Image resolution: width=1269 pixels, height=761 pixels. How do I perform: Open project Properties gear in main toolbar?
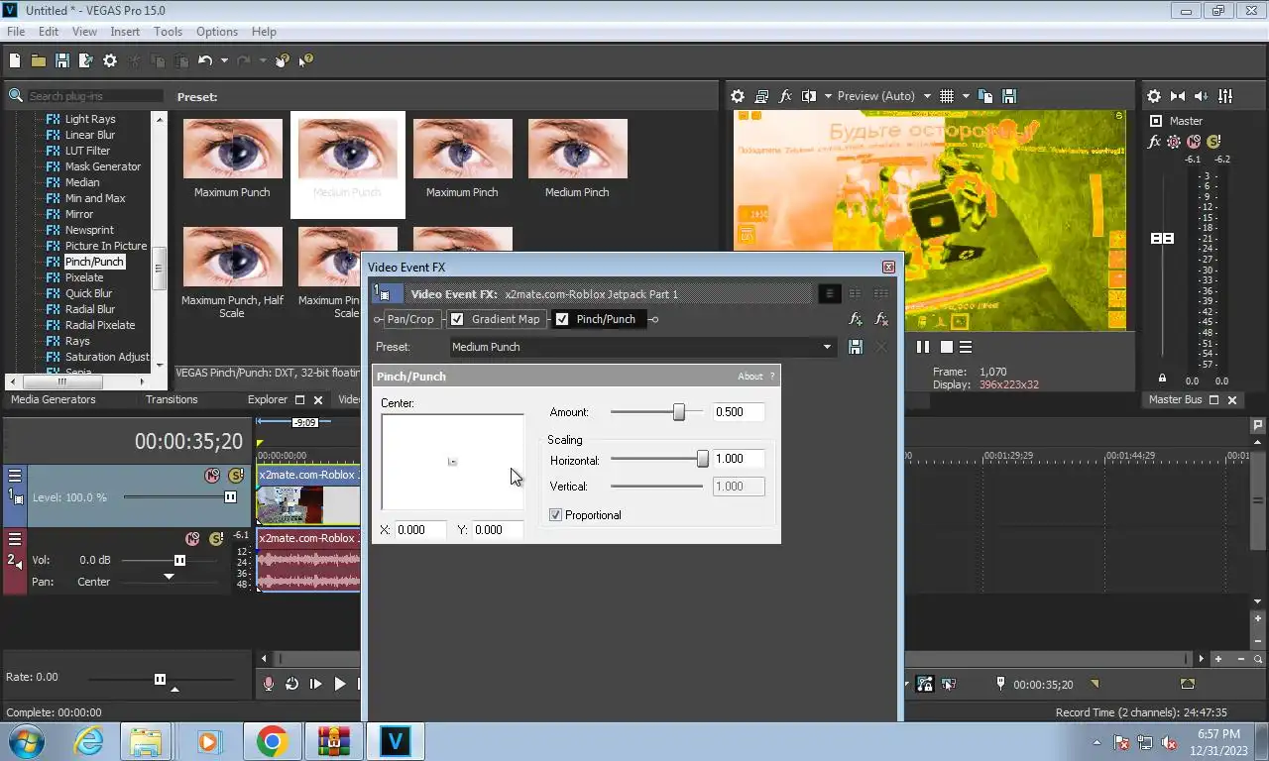pos(110,60)
